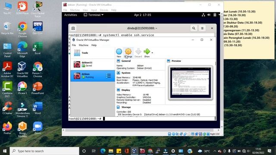Select the Tools entry in VirtualBox Manager

(x=93, y=53)
